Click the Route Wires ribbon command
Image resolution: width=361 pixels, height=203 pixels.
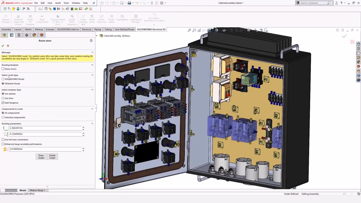pos(92,19)
